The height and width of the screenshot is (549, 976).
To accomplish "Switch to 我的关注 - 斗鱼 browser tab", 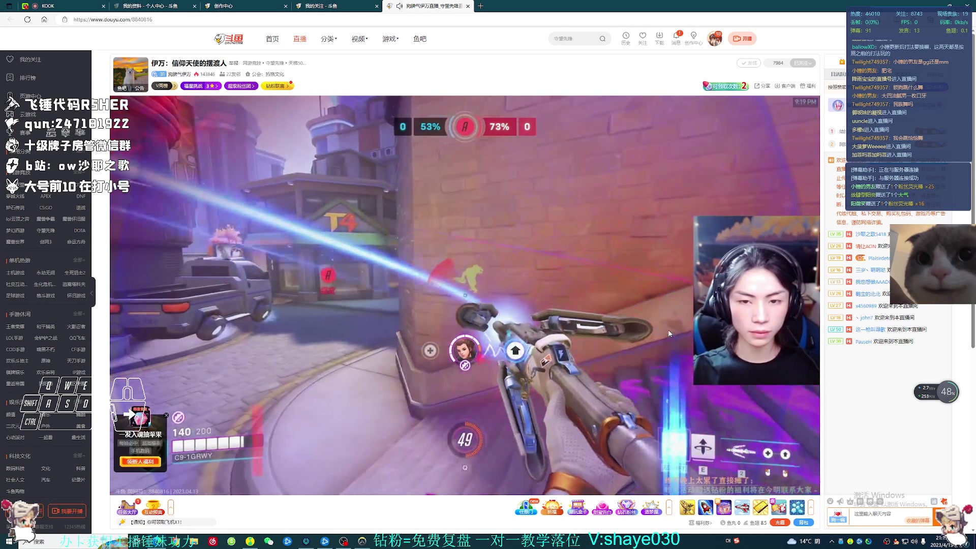I will 334,6.
